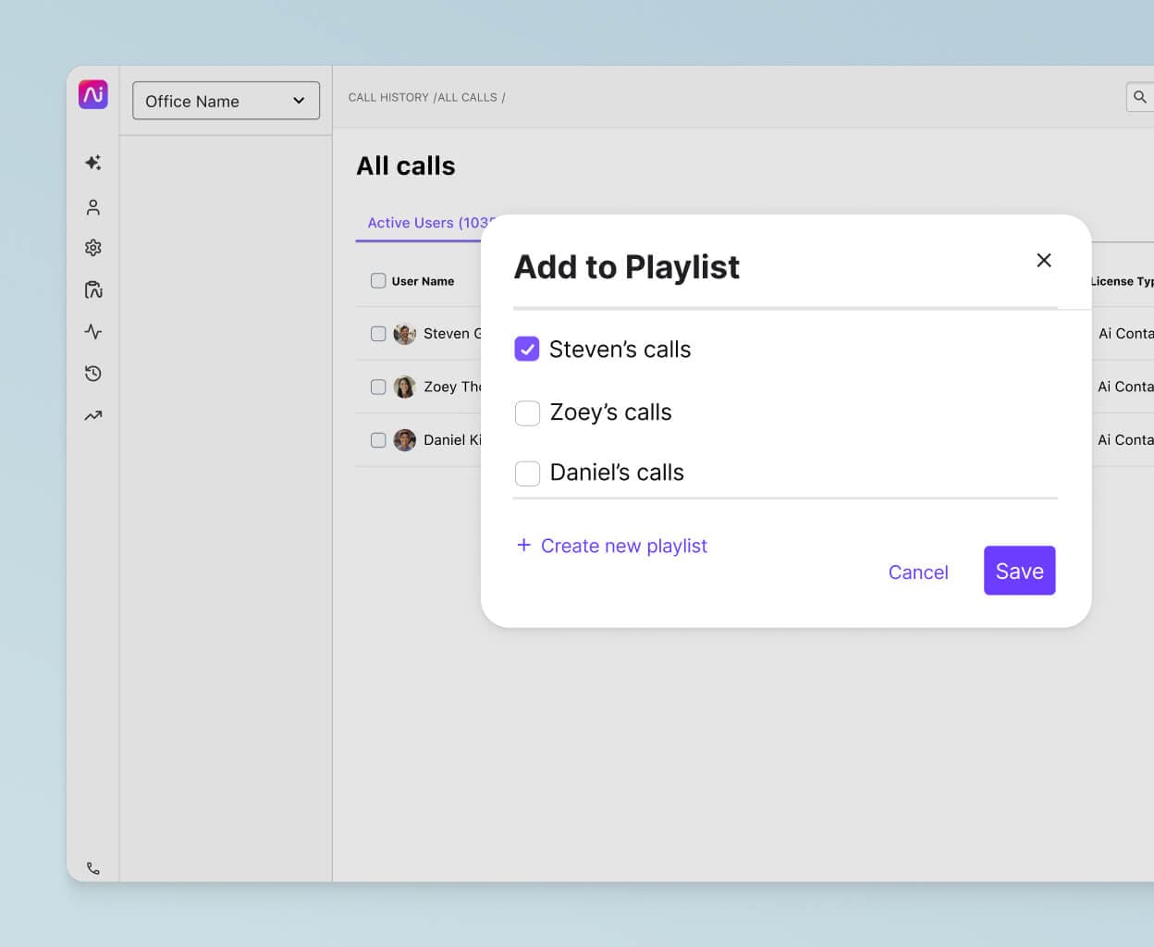
Task: Enable the Daniel's calls checkbox
Action: pos(527,473)
